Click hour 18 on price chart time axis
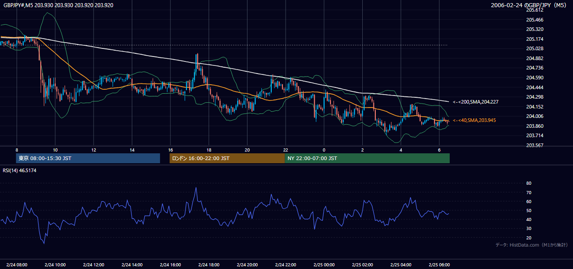Viewport: 573px width, 269px height. pos(209,150)
